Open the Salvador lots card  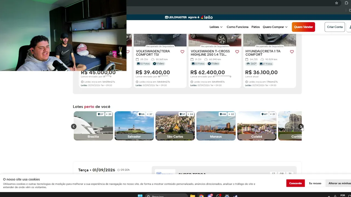[134, 126]
